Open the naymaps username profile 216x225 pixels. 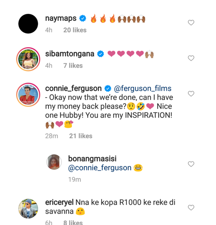(61, 19)
